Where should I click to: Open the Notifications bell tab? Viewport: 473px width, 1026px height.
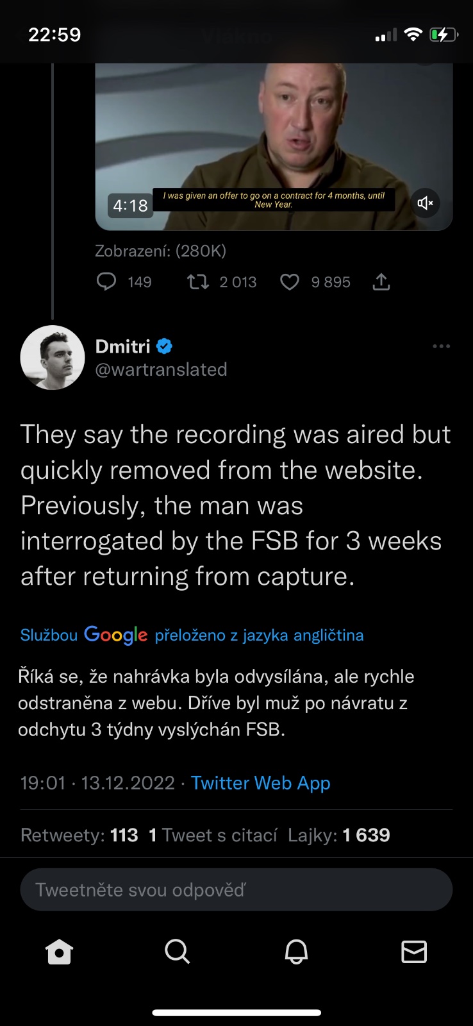296,952
